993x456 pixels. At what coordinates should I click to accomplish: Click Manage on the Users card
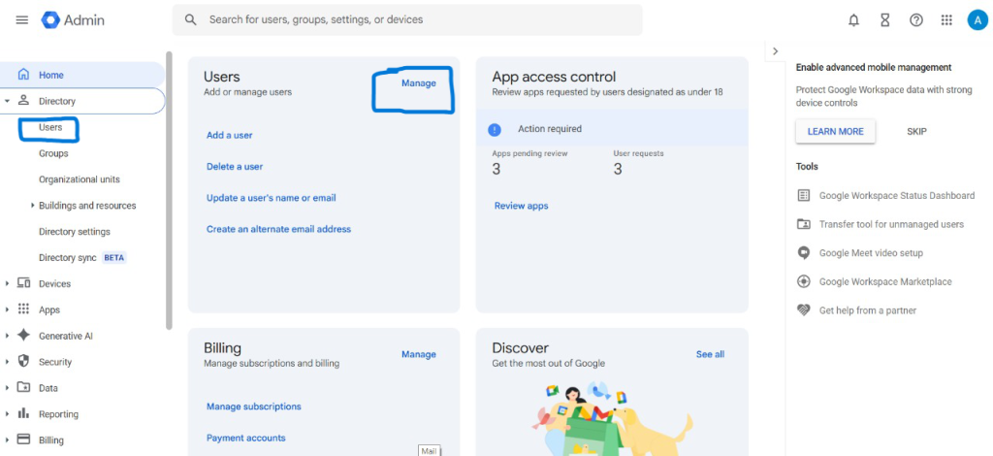(419, 83)
